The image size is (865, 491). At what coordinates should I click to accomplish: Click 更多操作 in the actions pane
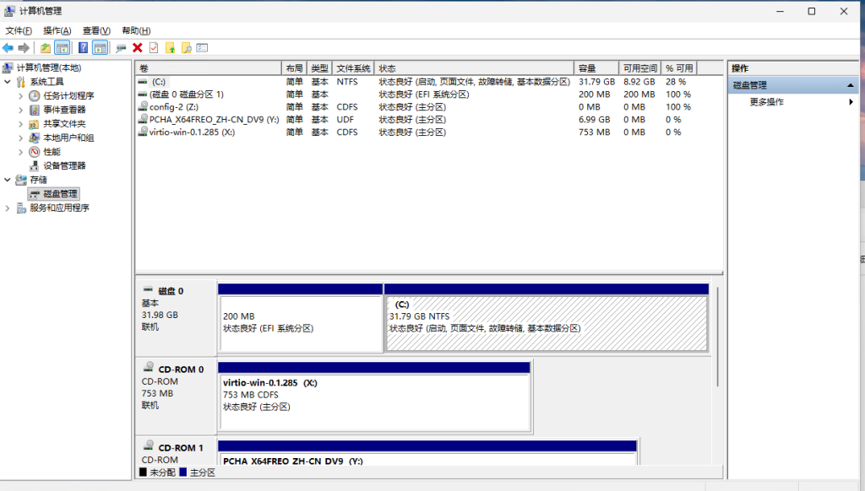pyautogui.click(x=766, y=102)
